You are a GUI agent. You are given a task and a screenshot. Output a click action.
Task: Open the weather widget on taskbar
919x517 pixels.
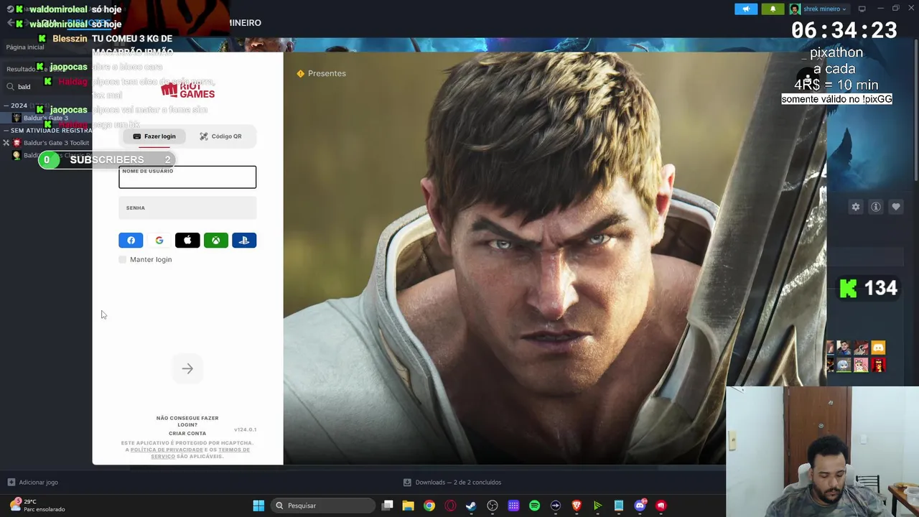pyautogui.click(x=36, y=506)
